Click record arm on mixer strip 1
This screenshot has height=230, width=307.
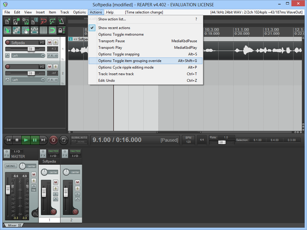pos(53,212)
